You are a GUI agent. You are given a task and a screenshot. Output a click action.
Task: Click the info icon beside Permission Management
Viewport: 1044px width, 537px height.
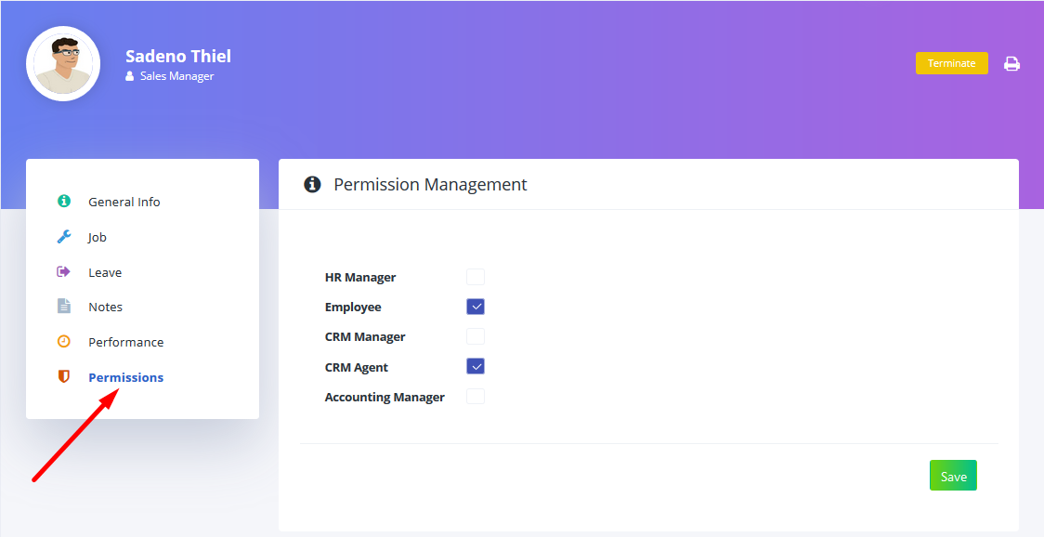tap(312, 185)
